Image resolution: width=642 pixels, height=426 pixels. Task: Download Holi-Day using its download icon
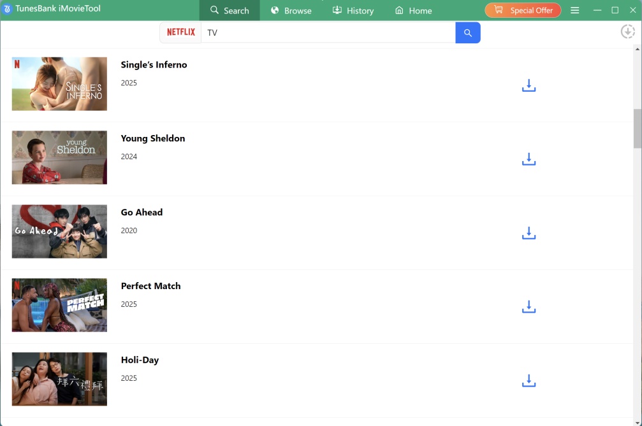529,381
